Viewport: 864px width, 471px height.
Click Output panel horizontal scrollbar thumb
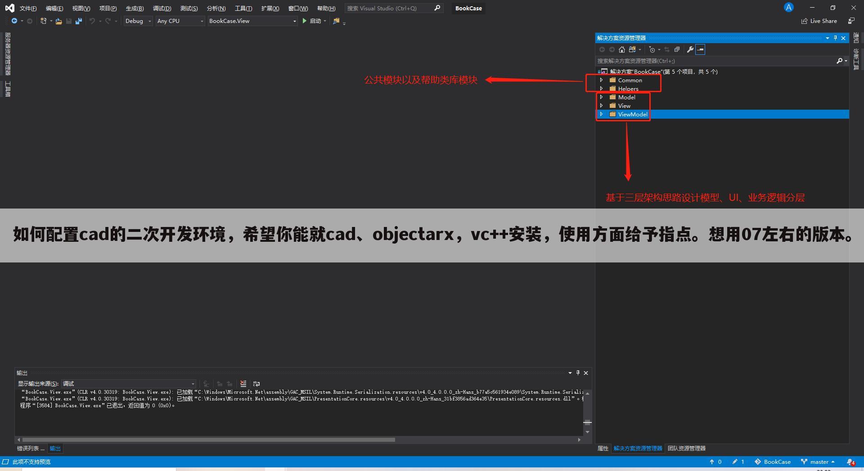pos(209,440)
